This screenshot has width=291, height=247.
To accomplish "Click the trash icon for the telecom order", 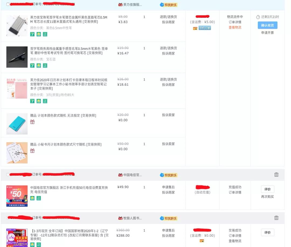I will coord(276,175).
